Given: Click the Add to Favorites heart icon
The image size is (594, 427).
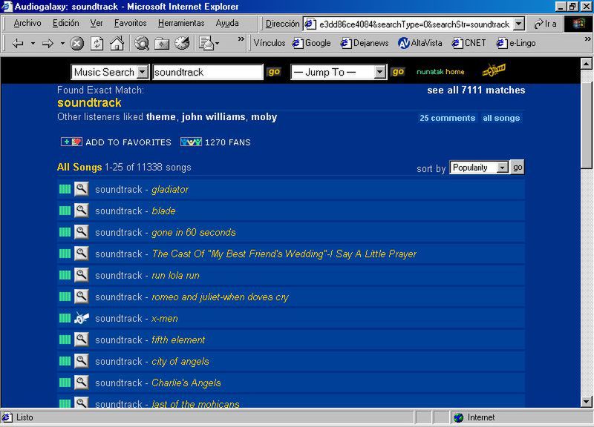Looking at the screenshot, I should 71,142.
